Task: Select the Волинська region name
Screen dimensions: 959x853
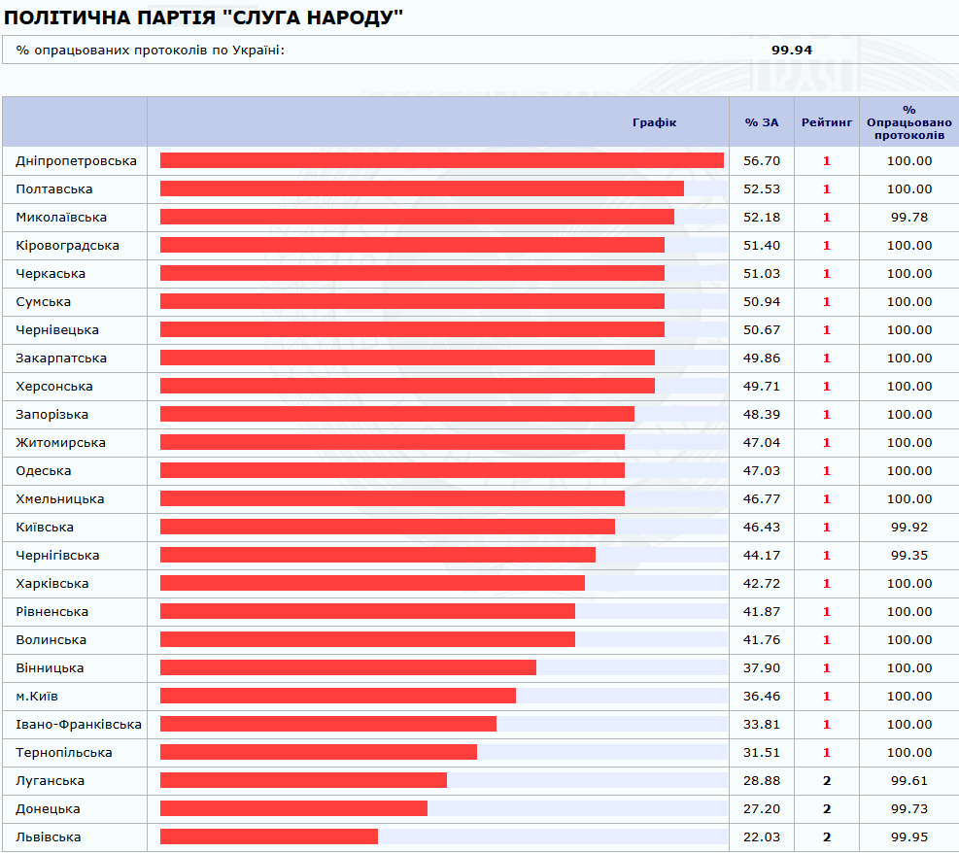Action: click(x=51, y=639)
